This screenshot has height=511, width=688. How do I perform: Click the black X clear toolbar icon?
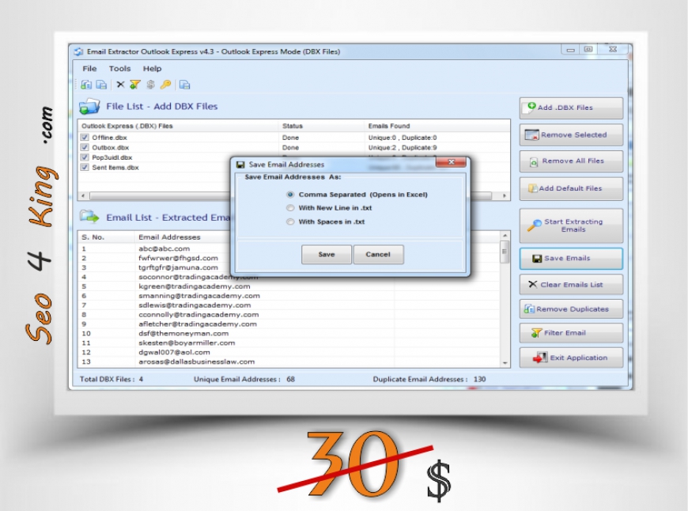coord(121,85)
